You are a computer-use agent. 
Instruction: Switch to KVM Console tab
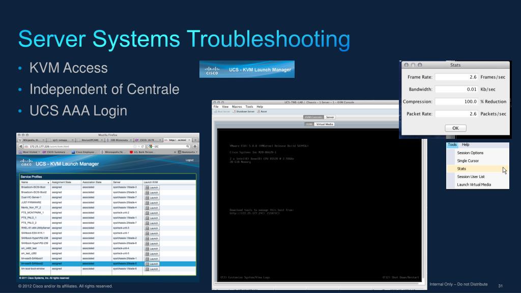coord(313,118)
